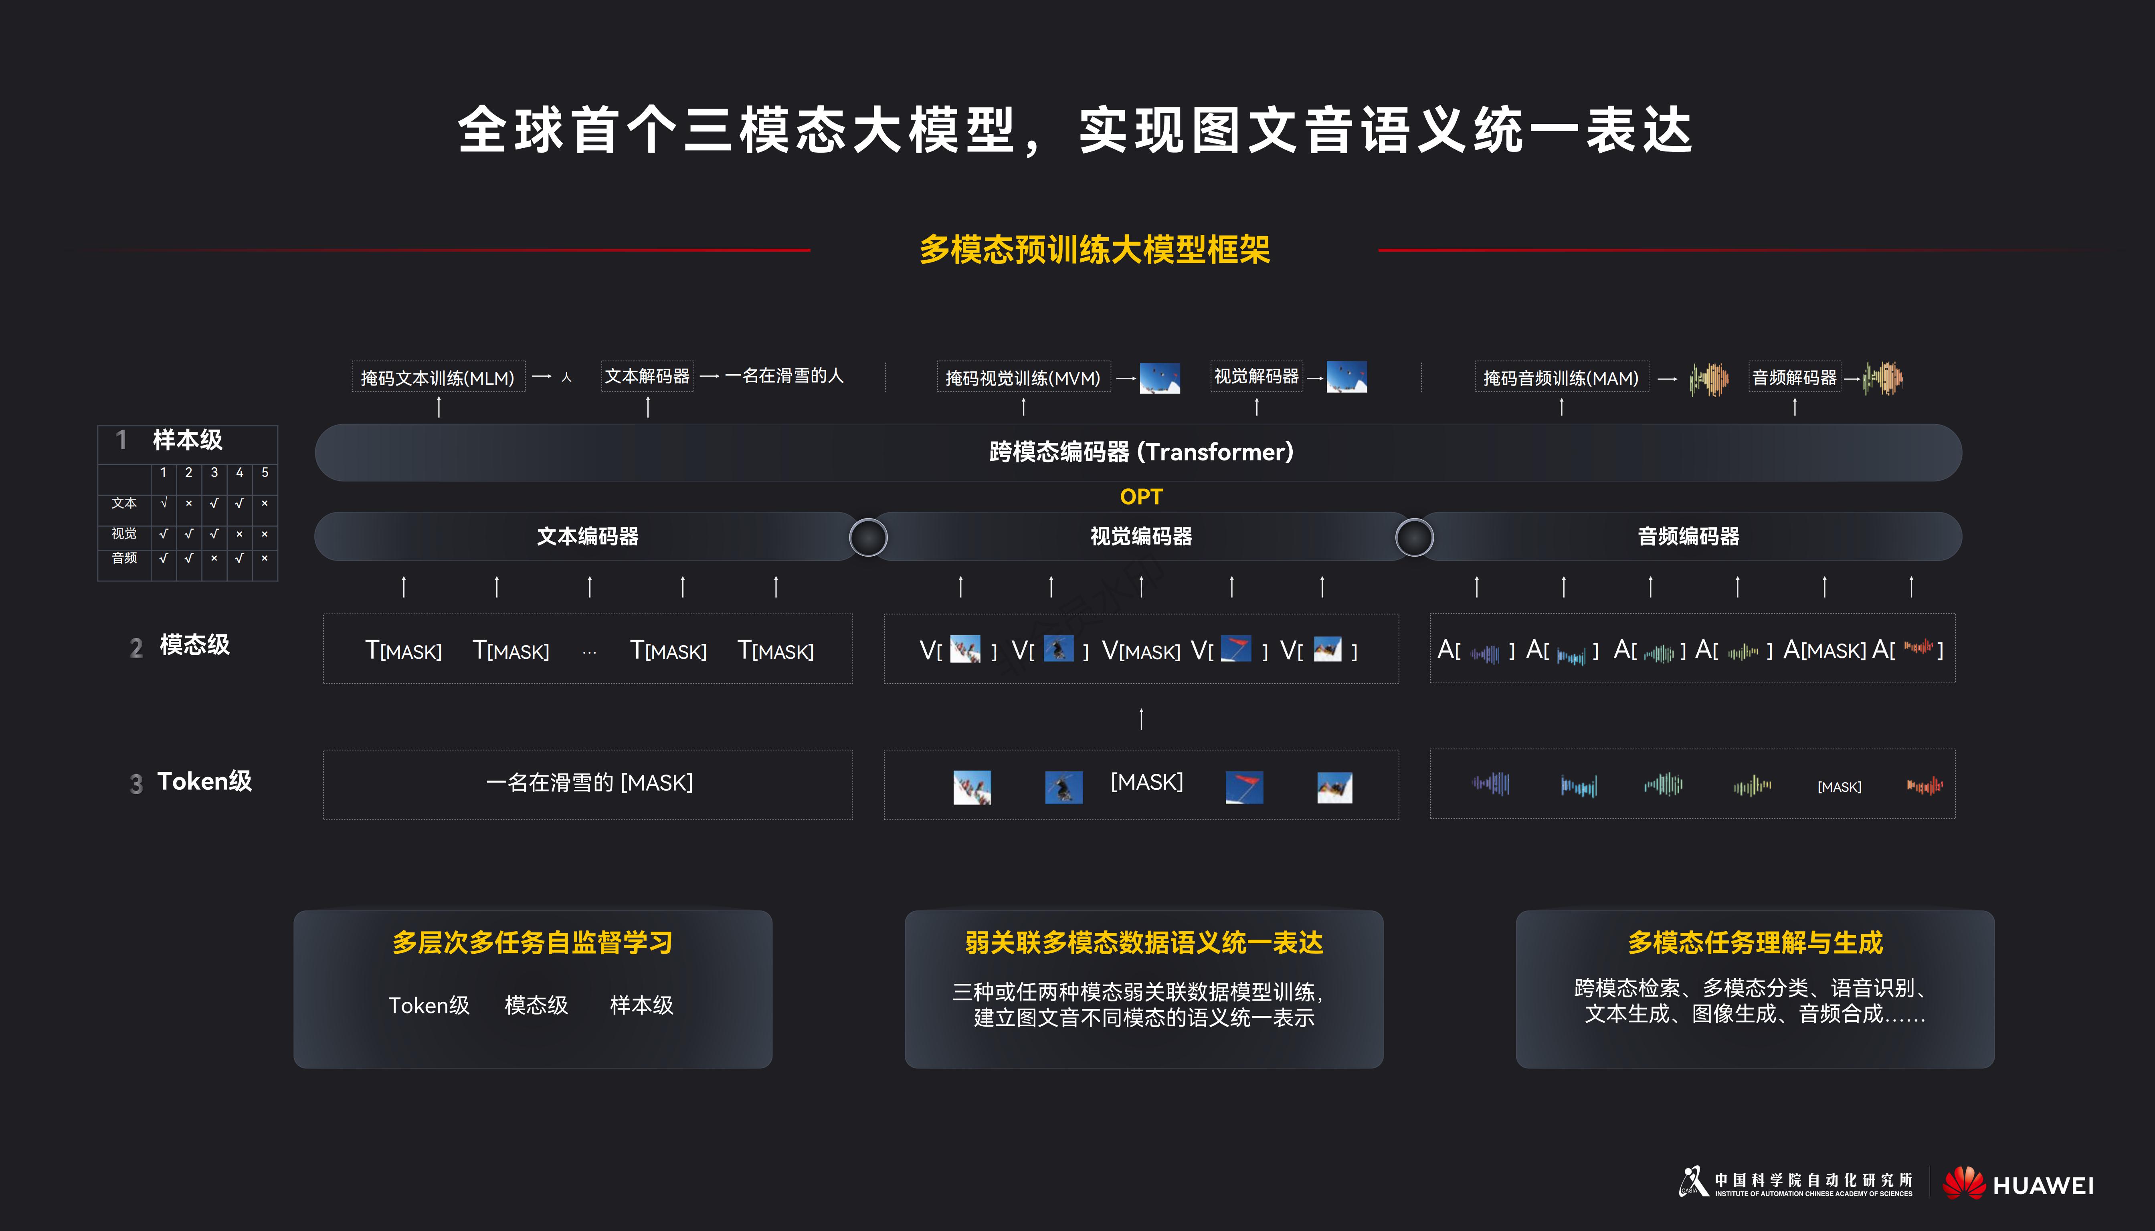Expand the 样本级 comparison table
Viewport: 2155px width, 1231px height.
coord(188,440)
